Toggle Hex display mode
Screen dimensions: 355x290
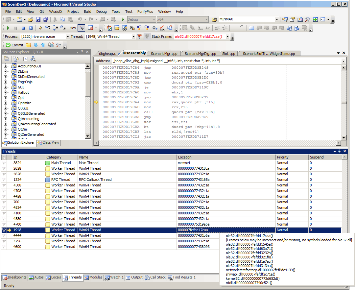click(73, 28)
